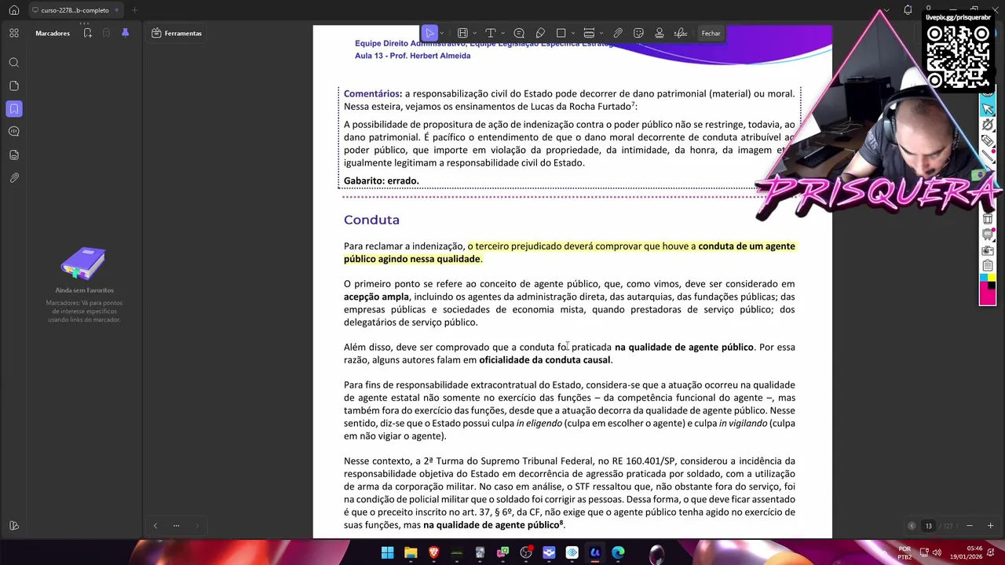Expand the highlight markup dropdown arrow
This screenshot has width=1005, height=565.
(474, 33)
